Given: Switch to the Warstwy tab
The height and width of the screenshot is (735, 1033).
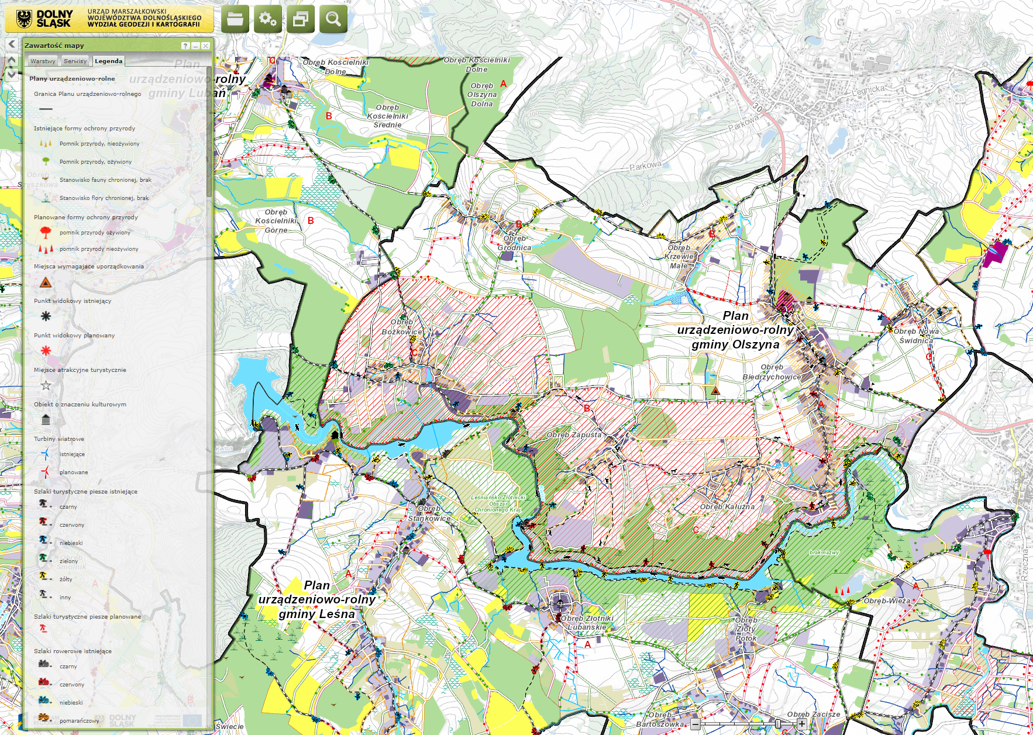Looking at the screenshot, I should click(x=43, y=61).
